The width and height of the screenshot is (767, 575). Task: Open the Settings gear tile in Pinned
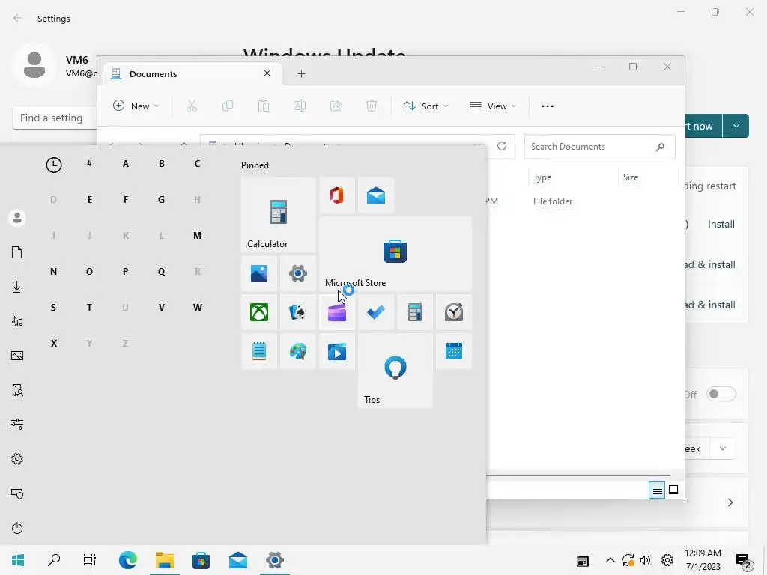coord(298,273)
